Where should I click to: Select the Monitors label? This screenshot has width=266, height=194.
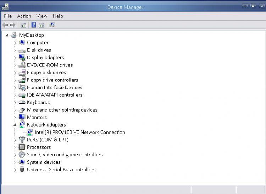coord(37,117)
